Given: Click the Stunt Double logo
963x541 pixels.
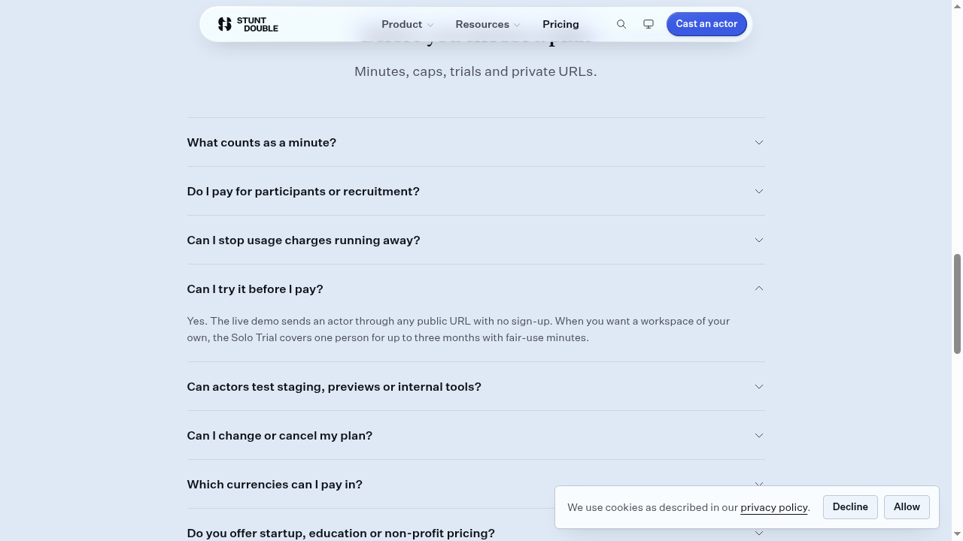Looking at the screenshot, I should (248, 24).
